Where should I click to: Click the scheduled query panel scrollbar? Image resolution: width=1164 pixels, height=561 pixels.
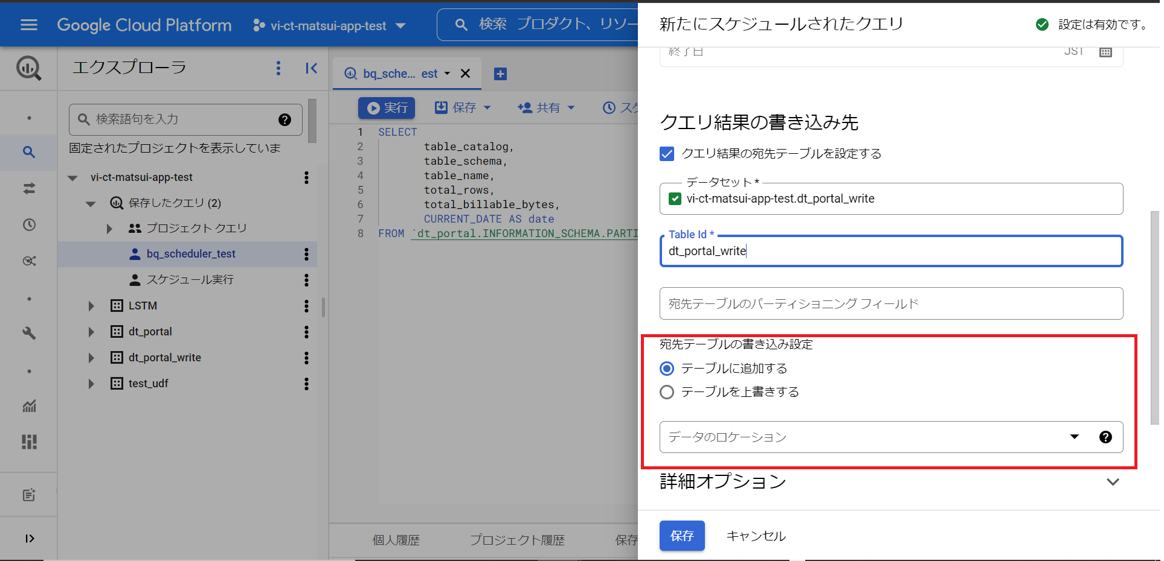[1155, 318]
